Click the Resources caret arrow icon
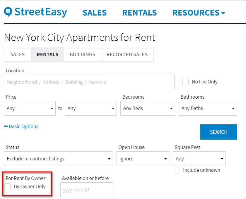The height and width of the screenshot is (199, 246). click(223, 13)
